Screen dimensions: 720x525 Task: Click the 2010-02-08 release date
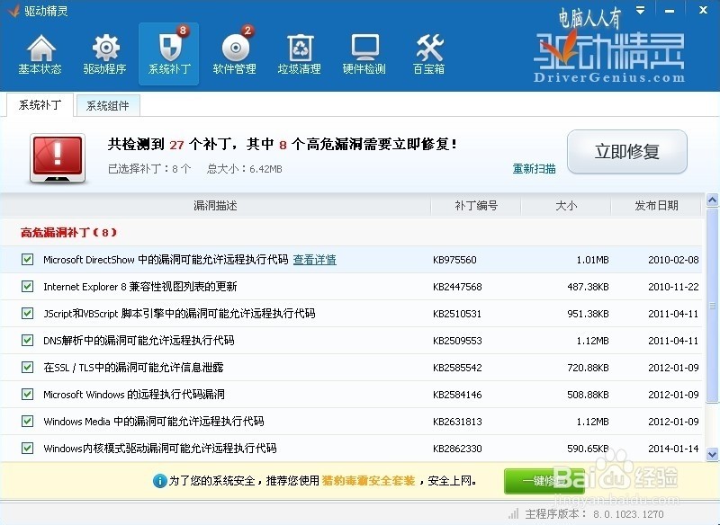[673, 260]
